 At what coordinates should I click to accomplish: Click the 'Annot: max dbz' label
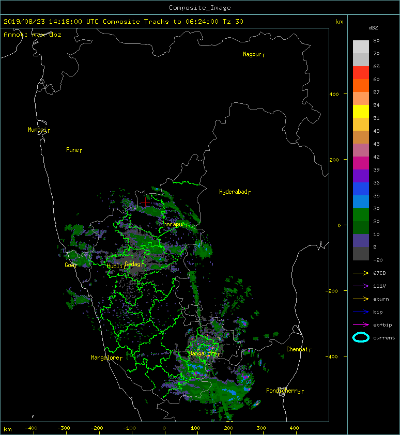coord(33,35)
